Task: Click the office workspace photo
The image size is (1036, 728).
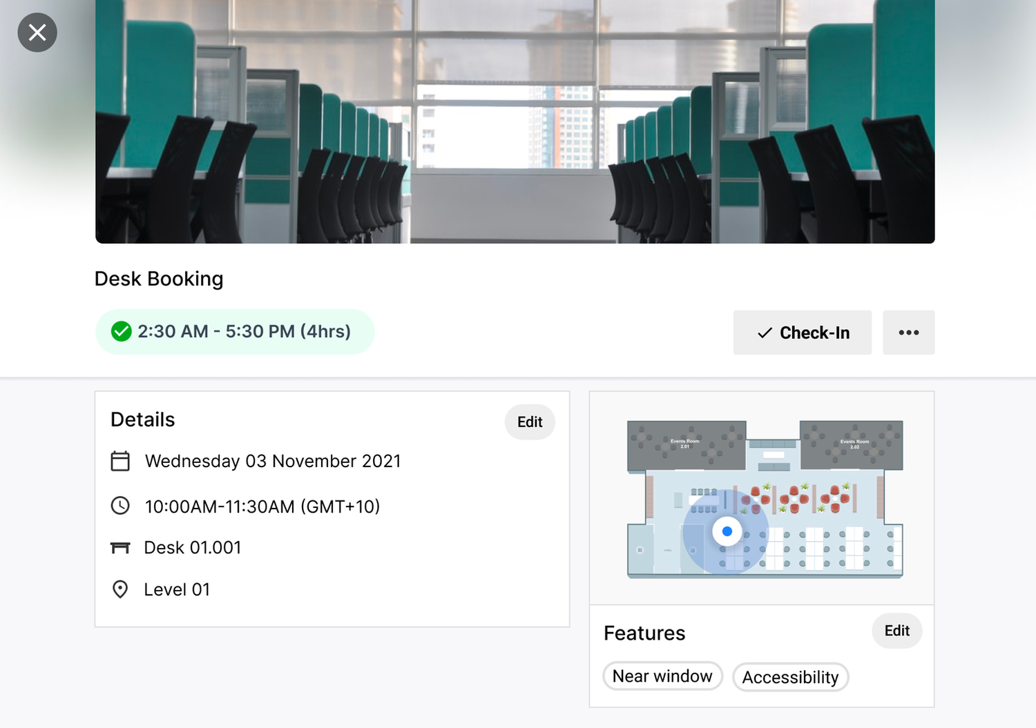Action: click(x=515, y=121)
